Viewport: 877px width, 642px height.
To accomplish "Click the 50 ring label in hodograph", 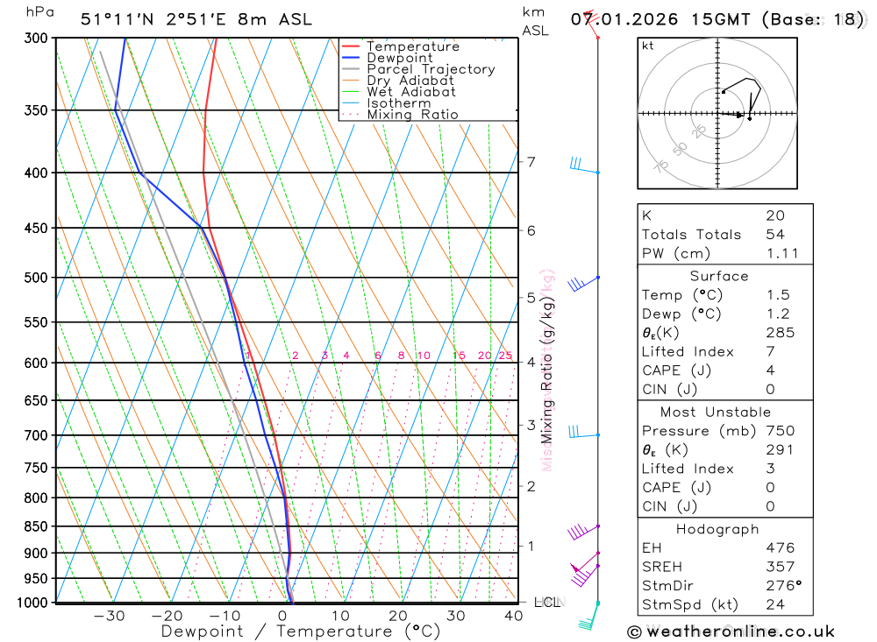I will pyautogui.click(x=680, y=149).
